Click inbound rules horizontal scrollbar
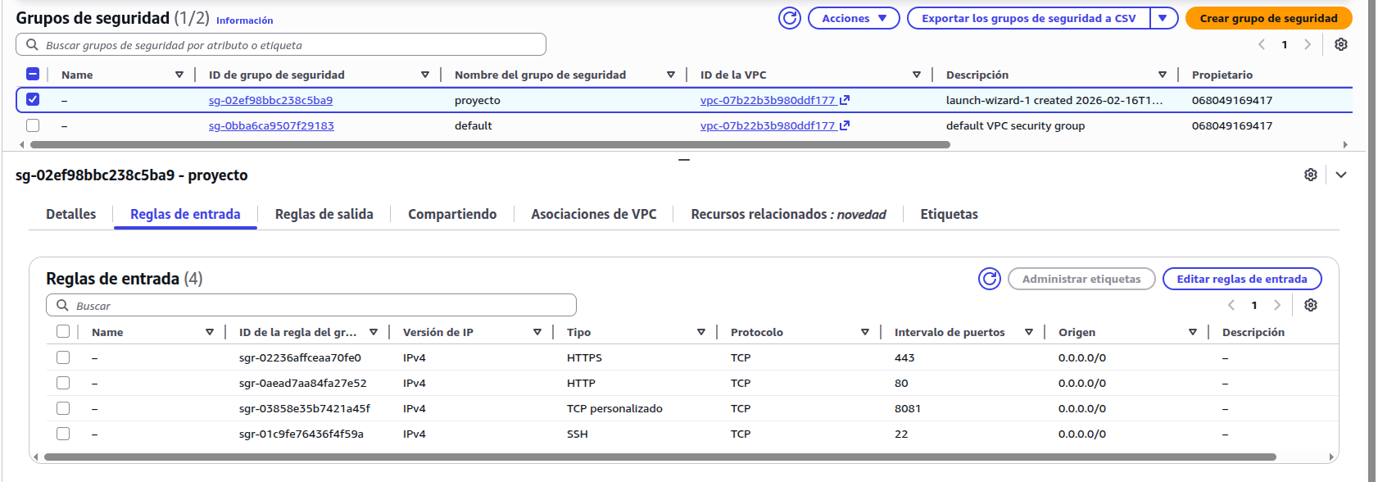Viewport: 1378px width, 482px height. tap(660, 457)
